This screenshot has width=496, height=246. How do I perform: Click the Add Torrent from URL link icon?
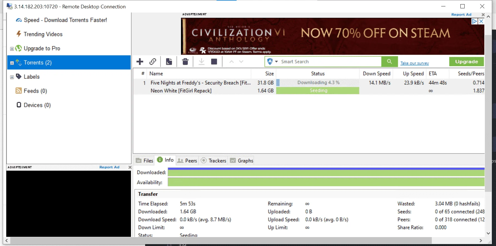pos(153,62)
